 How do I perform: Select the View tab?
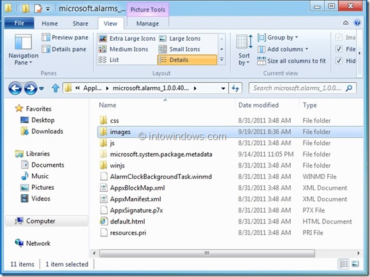pyautogui.click(x=110, y=24)
